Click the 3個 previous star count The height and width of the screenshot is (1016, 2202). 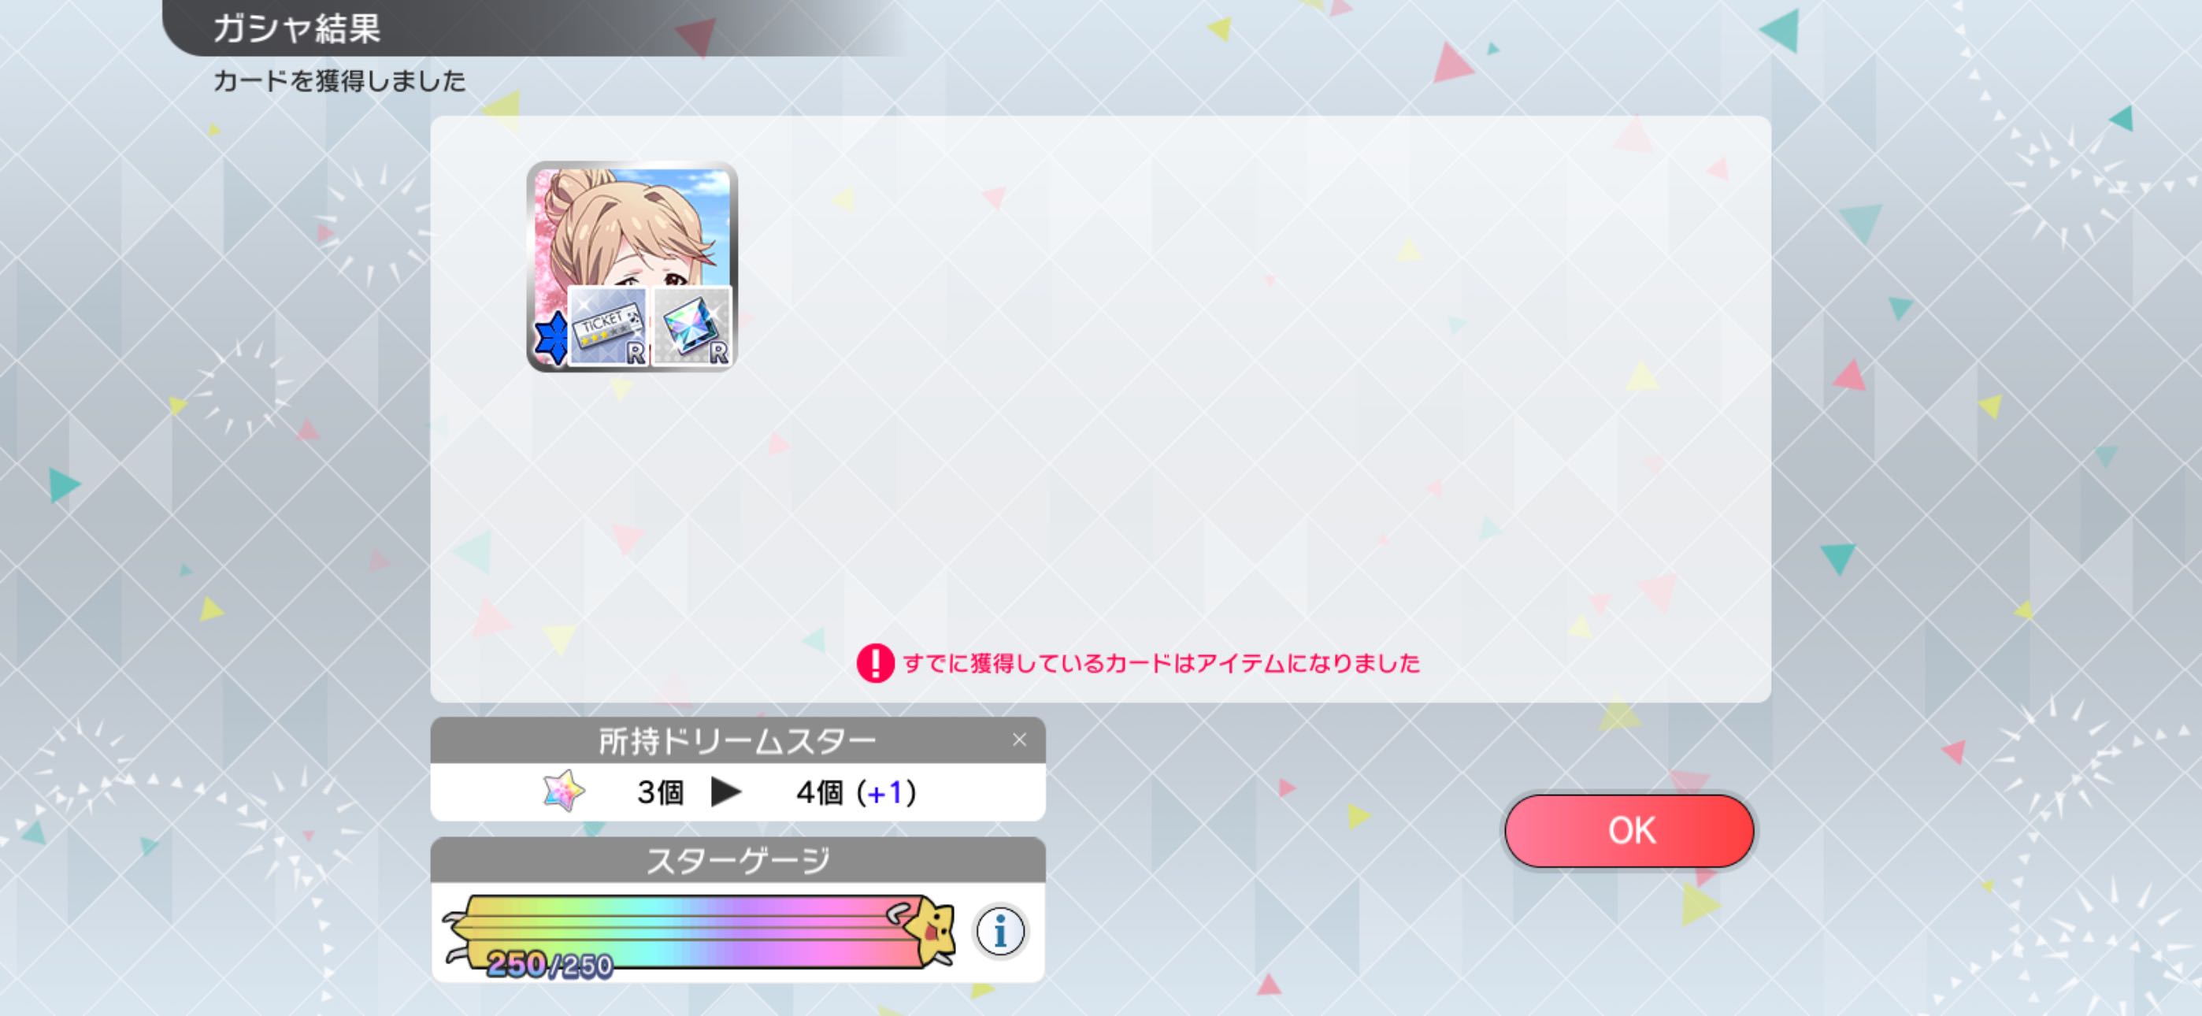(x=660, y=792)
